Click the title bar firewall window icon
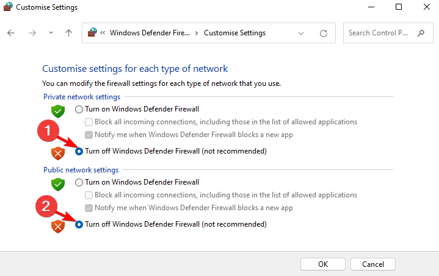This screenshot has width=439, height=276. [8, 7]
